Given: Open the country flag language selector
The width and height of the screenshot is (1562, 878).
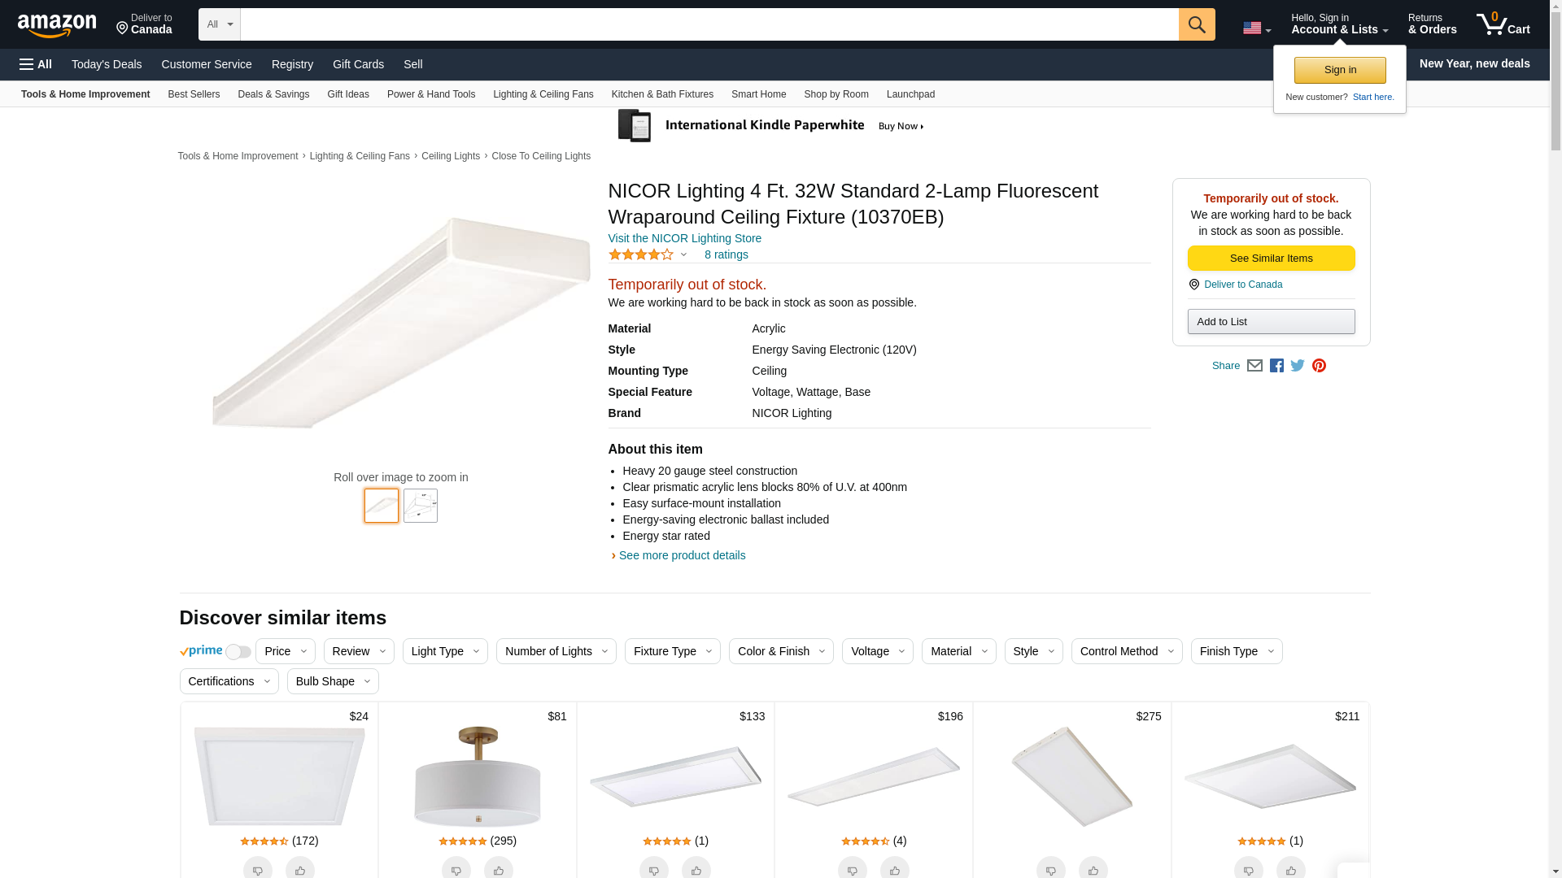Looking at the screenshot, I should point(1256,28).
